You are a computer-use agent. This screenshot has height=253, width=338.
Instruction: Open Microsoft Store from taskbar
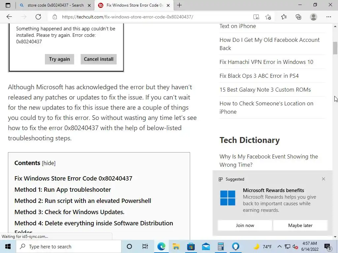click(x=191, y=246)
